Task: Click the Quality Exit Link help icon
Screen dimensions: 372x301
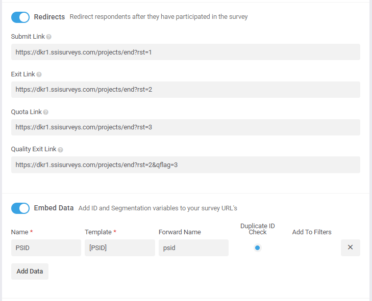Action: pos(60,150)
